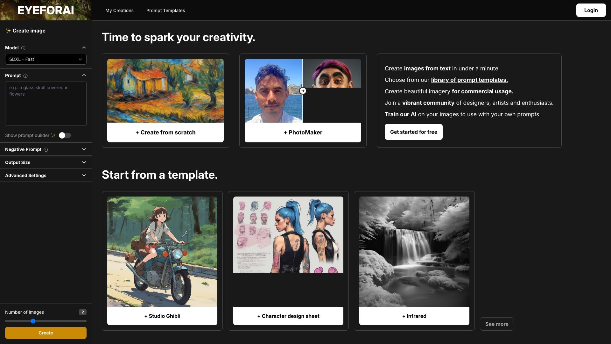Click the Negative Prompt info icon
This screenshot has height=344, width=611.
(x=46, y=150)
